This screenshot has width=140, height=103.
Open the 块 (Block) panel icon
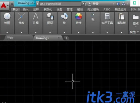point(64,16)
